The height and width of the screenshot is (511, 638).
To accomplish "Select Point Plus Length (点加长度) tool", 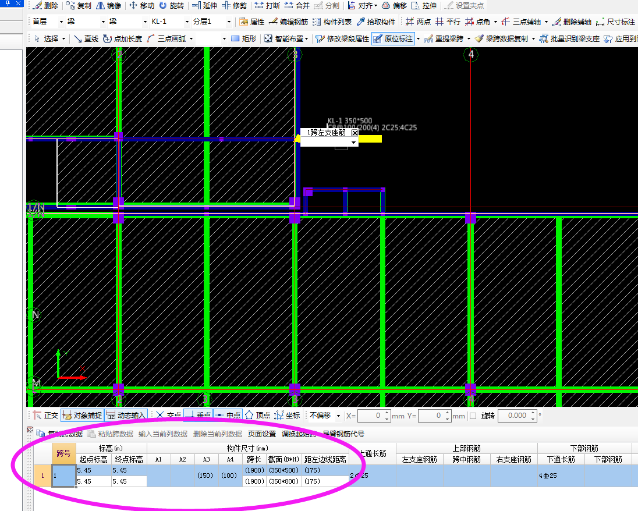I will tap(122, 38).
